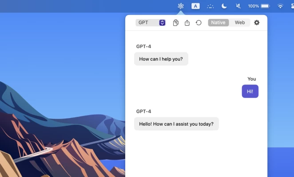
Task: Click the muted volume icon
Action: [238, 6]
